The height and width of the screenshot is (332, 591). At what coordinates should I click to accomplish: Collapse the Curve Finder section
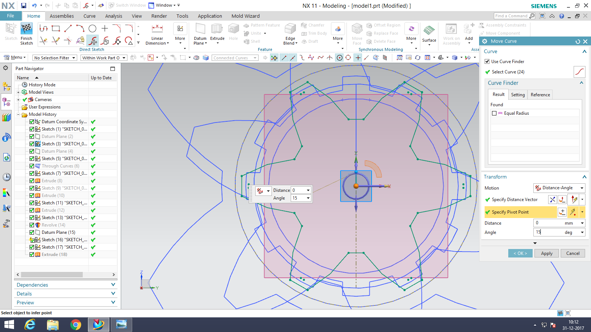581,83
